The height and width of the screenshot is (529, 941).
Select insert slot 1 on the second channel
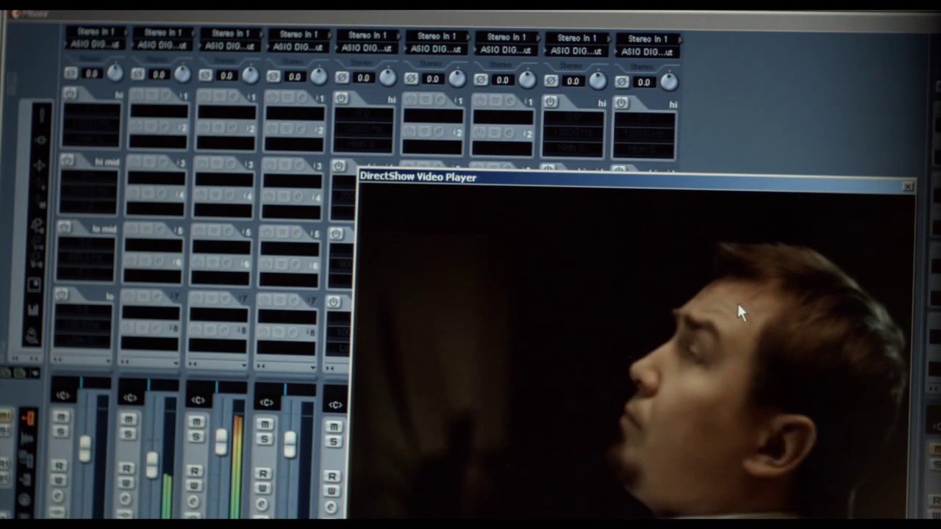tap(159, 111)
